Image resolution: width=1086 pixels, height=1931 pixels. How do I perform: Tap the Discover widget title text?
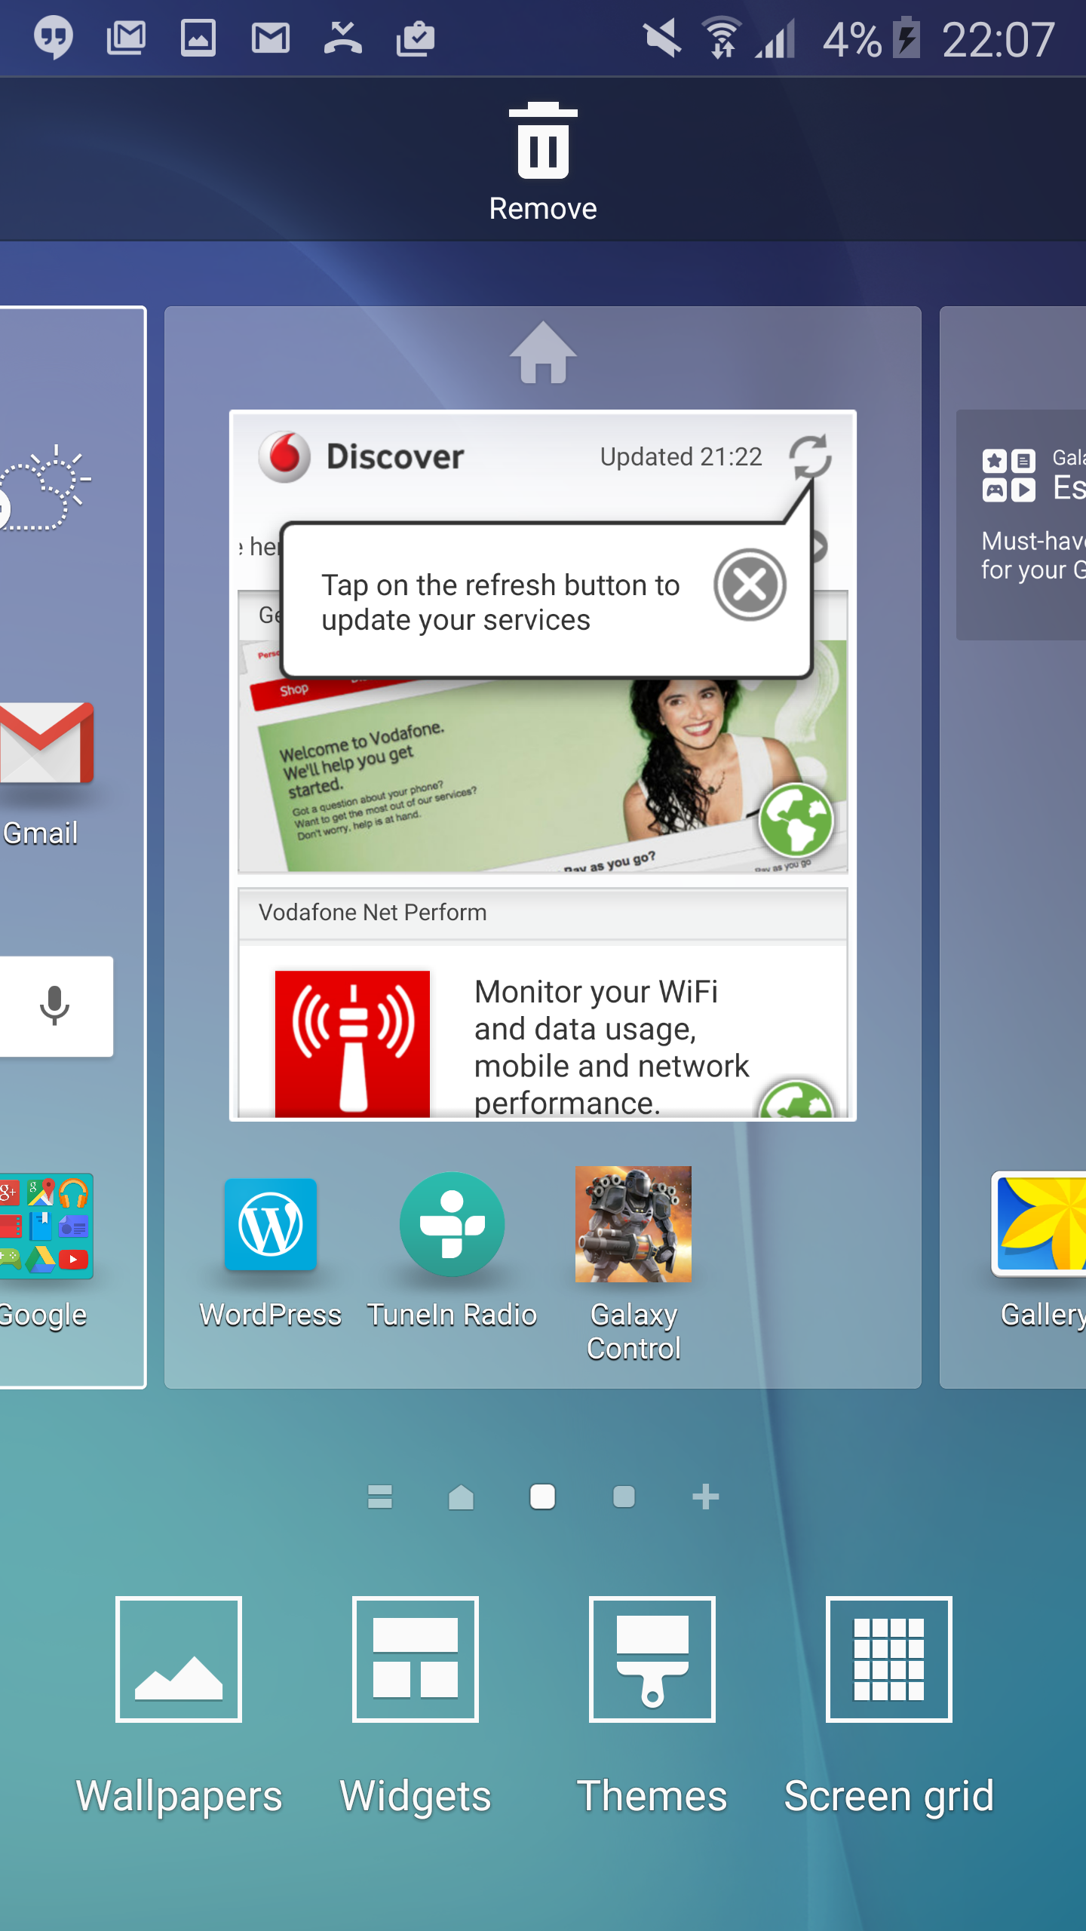(395, 456)
